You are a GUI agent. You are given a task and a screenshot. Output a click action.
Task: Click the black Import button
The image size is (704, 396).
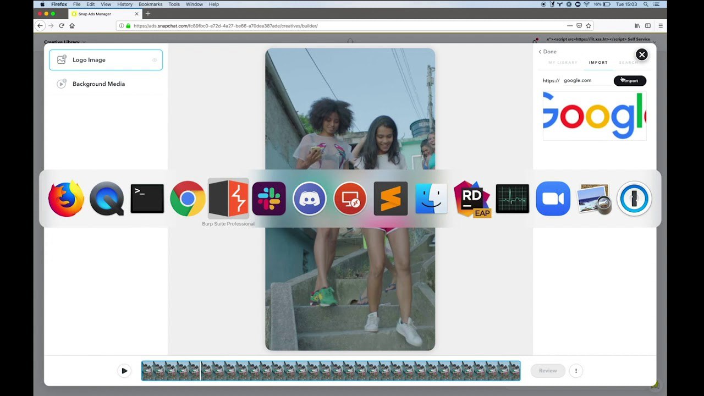tap(630, 81)
